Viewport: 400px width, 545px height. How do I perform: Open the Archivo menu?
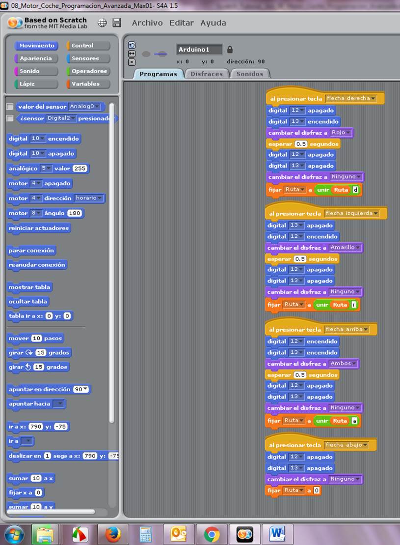pos(147,23)
